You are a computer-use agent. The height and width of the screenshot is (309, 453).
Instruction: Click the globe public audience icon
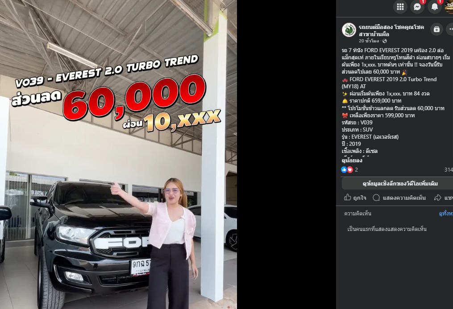point(385,41)
